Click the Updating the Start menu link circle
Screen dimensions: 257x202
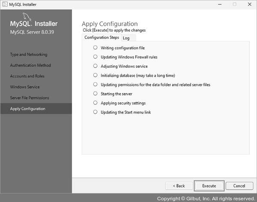(x=95, y=112)
